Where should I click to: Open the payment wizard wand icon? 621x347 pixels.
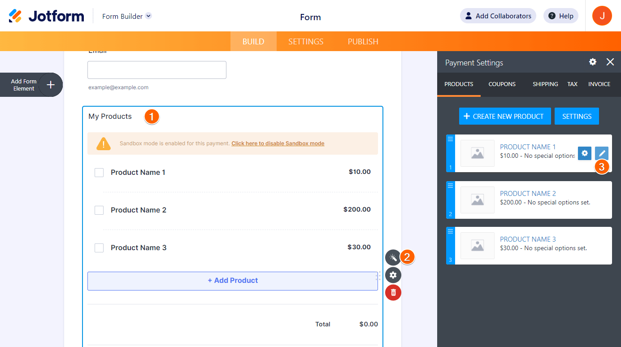click(x=393, y=258)
